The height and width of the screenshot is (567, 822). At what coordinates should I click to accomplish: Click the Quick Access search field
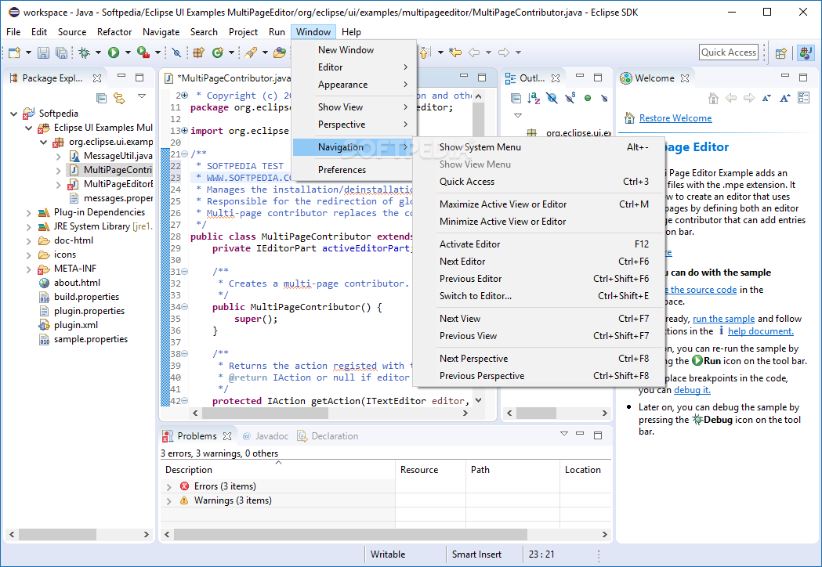729,52
